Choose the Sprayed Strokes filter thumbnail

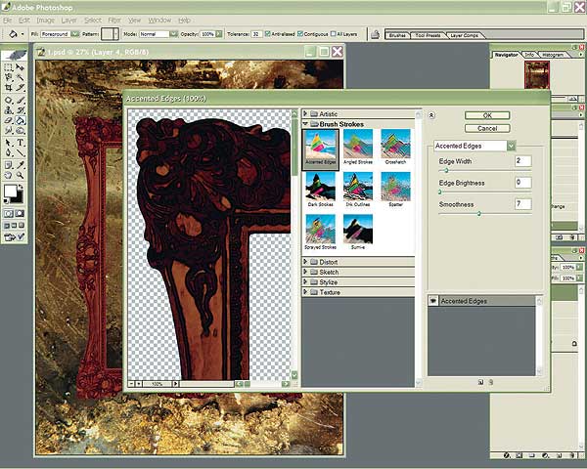320,230
